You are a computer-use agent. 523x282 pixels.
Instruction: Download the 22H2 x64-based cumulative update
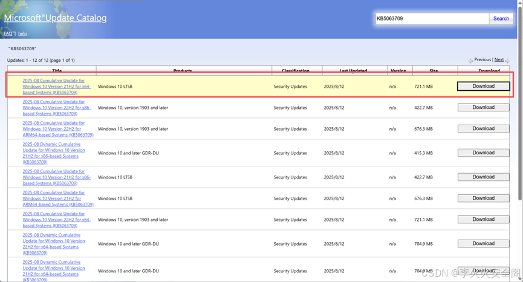click(x=483, y=219)
